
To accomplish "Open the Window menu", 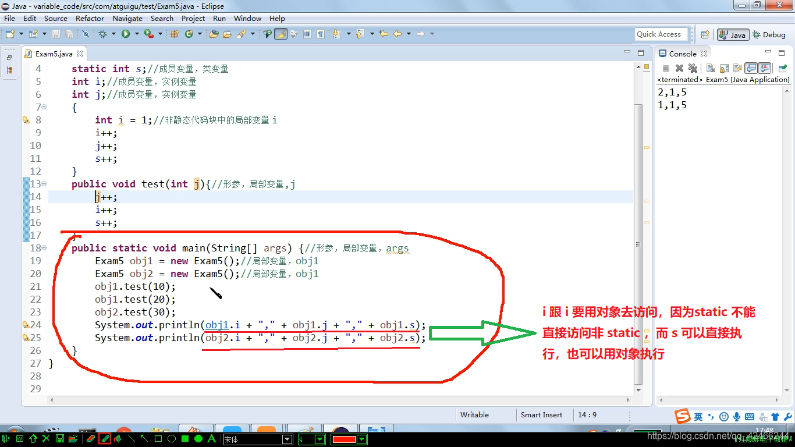I will [x=248, y=18].
